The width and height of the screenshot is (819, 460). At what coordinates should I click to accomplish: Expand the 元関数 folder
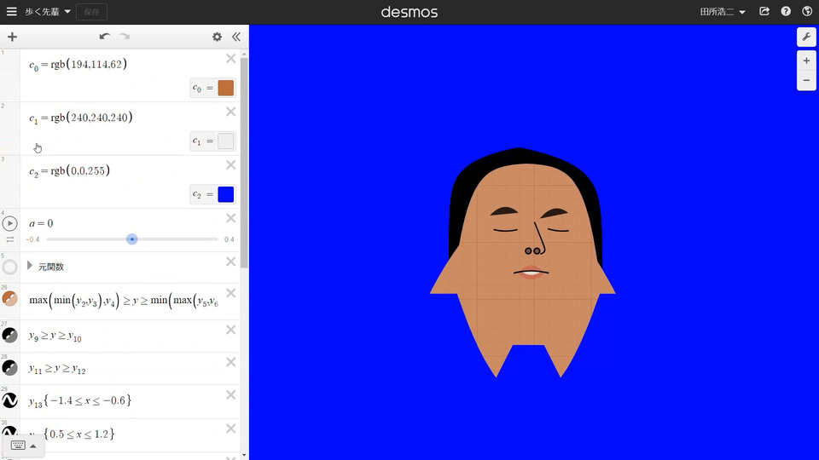tap(30, 266)
